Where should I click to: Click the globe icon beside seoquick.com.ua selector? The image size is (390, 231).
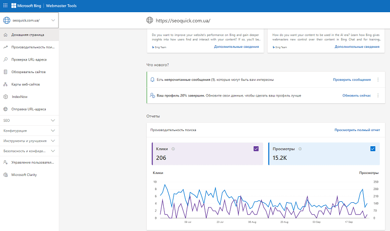click(x=7, y=20)
